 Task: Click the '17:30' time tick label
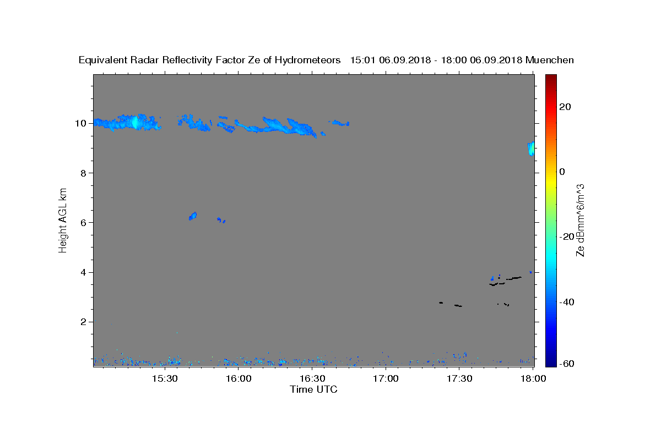point(459,378)
